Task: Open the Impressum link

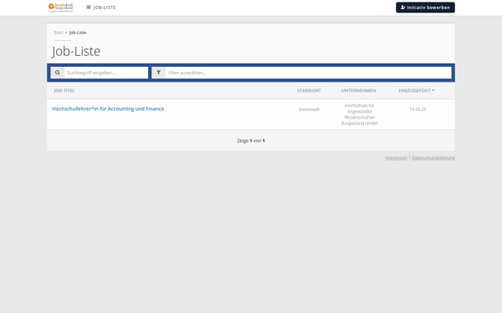Action: (x=396, y=158)
